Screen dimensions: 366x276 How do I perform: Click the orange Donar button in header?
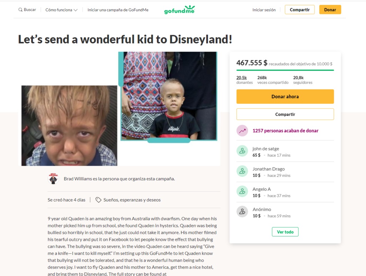coord(330,10)
